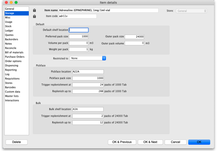This screenshot has width=217, height=151.
Task: Select General in the sidebar
Action: 10,9
